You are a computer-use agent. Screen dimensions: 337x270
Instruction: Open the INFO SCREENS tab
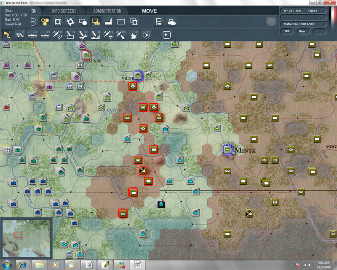coord(64,11)
